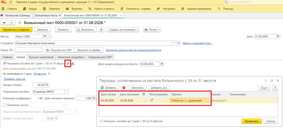Click the green pencil edit periods icon
The width and height of the screenshot is (283, 128).
[68, 64]
